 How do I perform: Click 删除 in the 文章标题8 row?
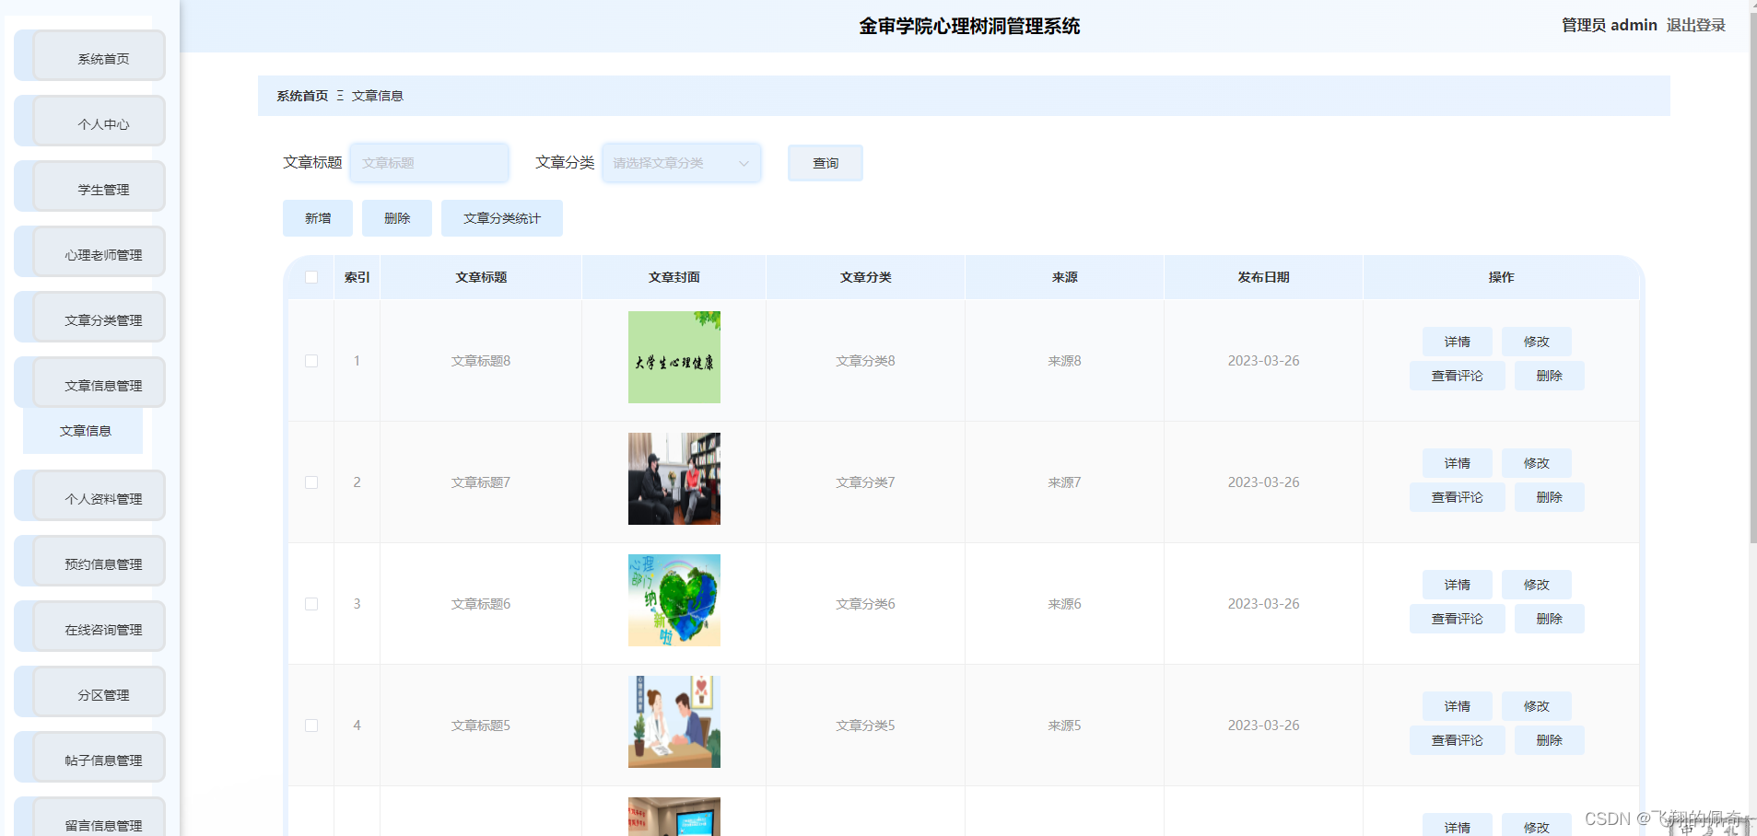coord(1550,376)
